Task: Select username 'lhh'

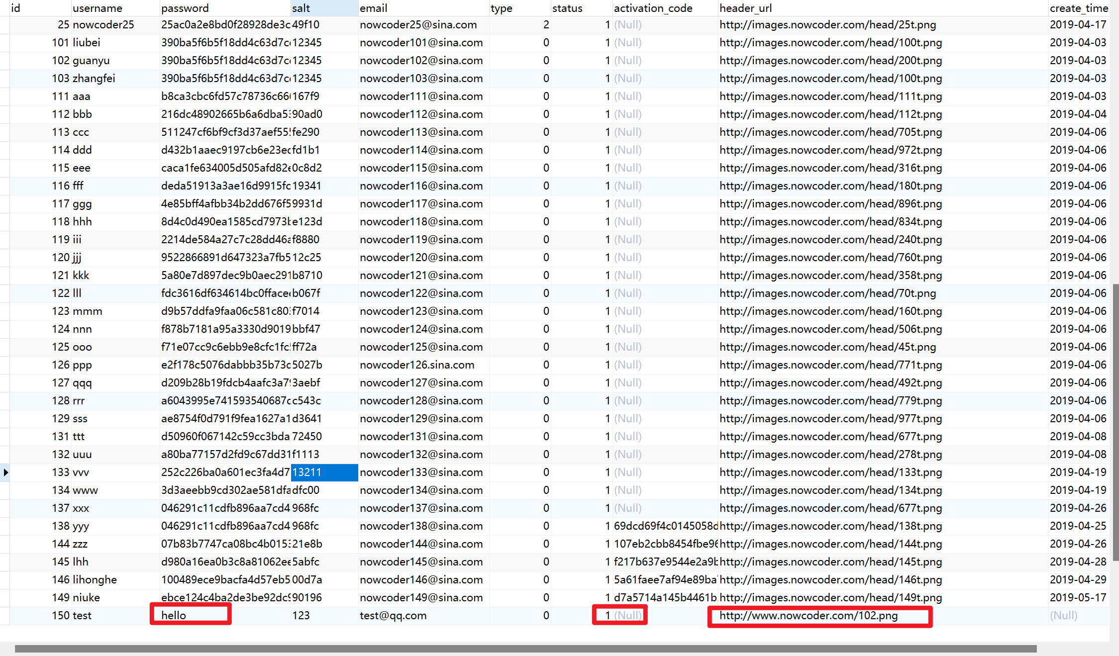Action: click(x=81, y=562)
